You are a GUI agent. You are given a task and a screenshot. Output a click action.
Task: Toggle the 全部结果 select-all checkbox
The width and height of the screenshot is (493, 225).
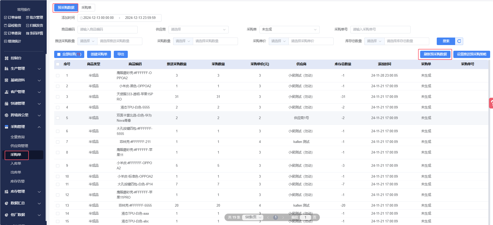59,54
